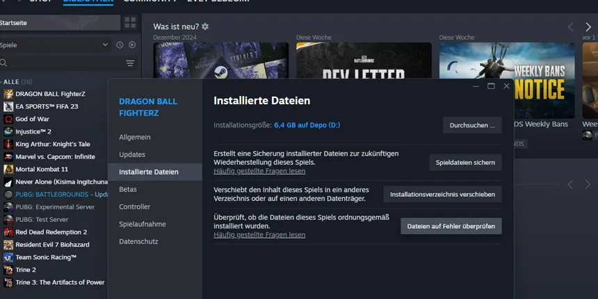Image resolution: width=598 pixels, height=299 pixels.
Task: Click the Team Sonic Racing icon
Action: point(8,257)
